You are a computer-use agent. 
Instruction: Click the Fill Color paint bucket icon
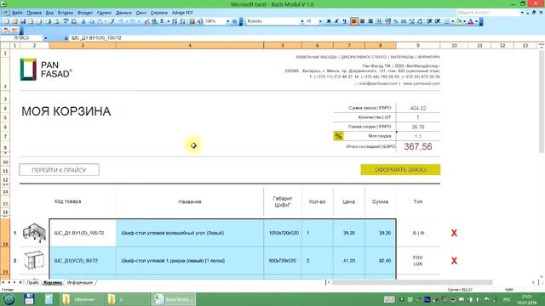pos(459,21)
